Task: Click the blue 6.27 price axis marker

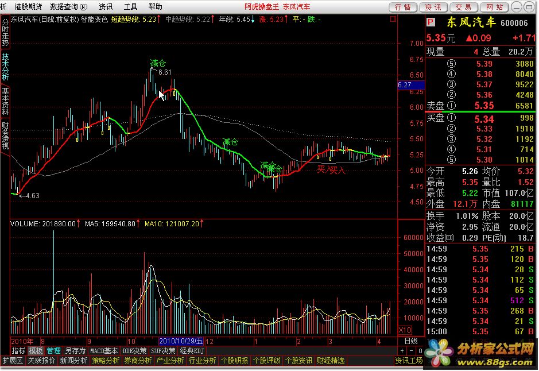Action: [411, 84]
